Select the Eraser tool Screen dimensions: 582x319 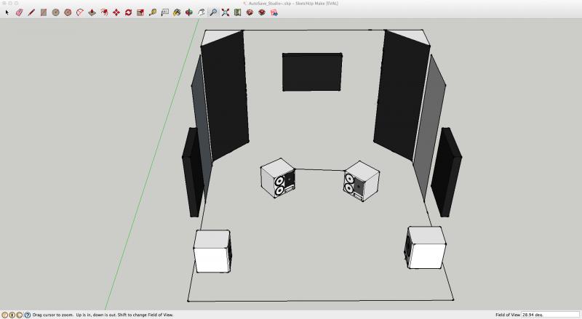(x=20, y=12)
